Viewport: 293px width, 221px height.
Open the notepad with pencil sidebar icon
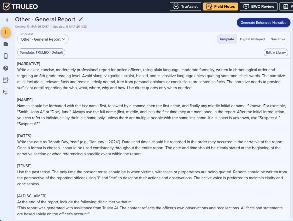point(6,80)
